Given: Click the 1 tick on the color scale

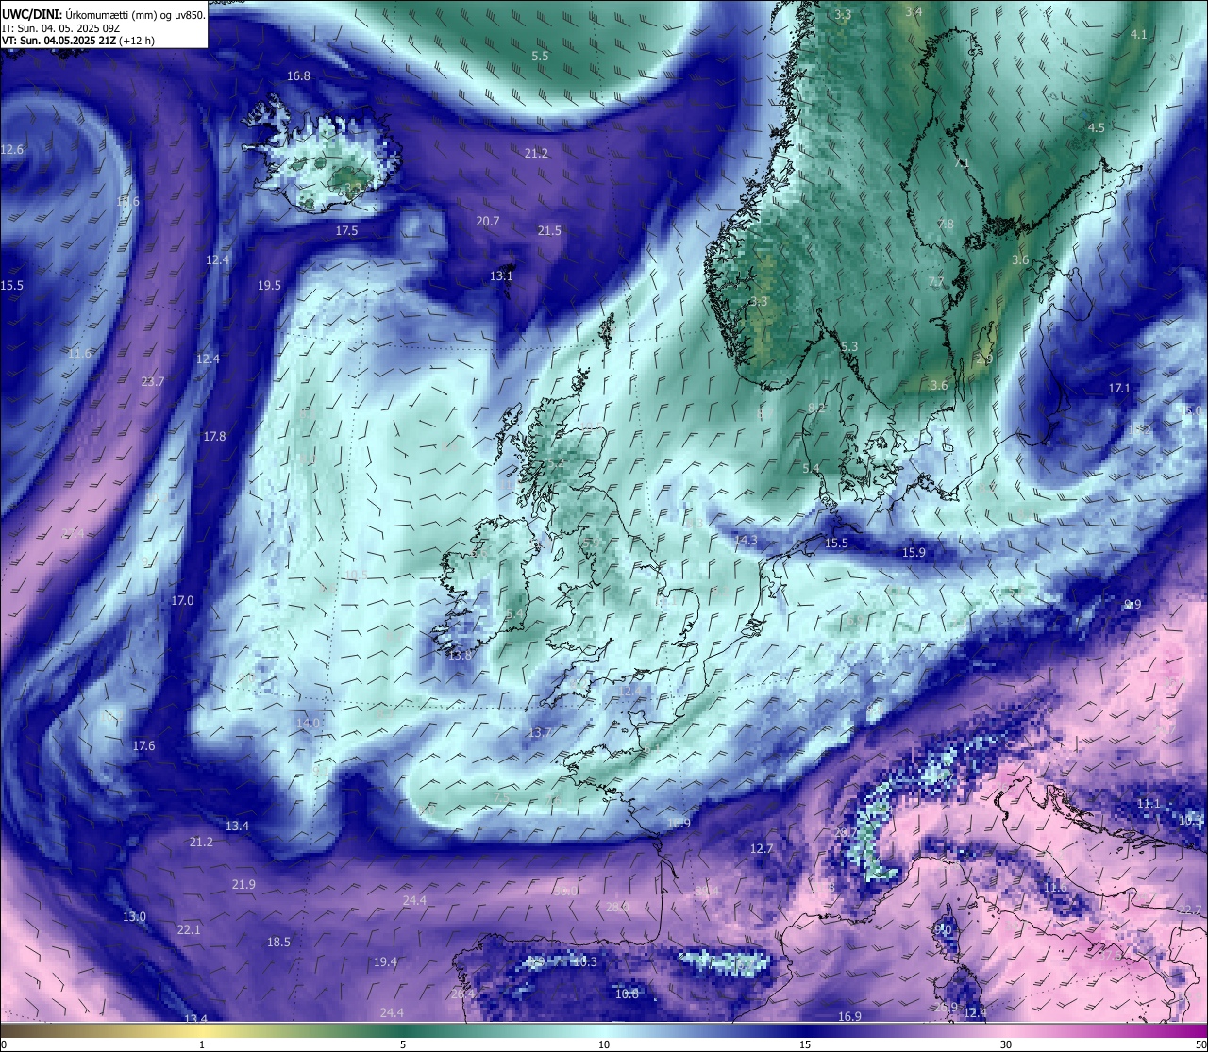Looking at the screenshot, I should 202,1044.
